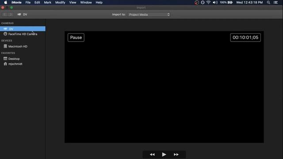Open the Window menu
Image resolution: width=283 pixels, height=159 pixels.
click(86, 3)
